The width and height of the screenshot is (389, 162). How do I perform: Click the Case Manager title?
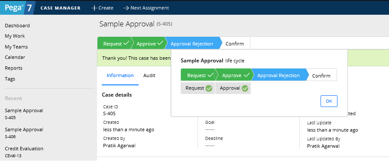pos(60,8)
